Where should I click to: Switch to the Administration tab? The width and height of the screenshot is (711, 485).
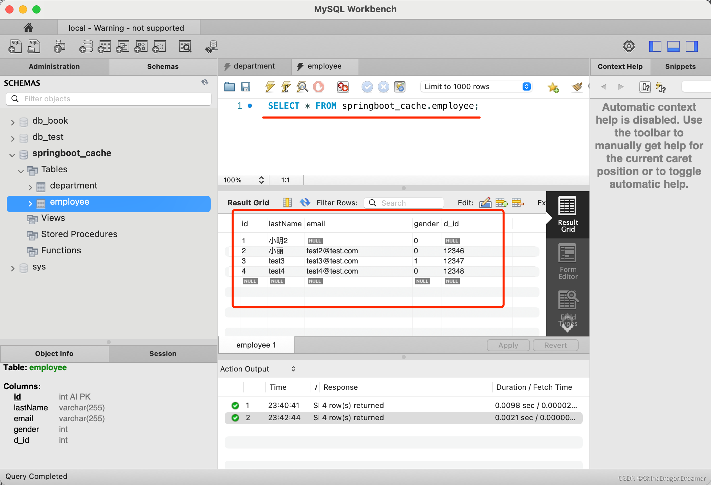[x=54, y=67]
